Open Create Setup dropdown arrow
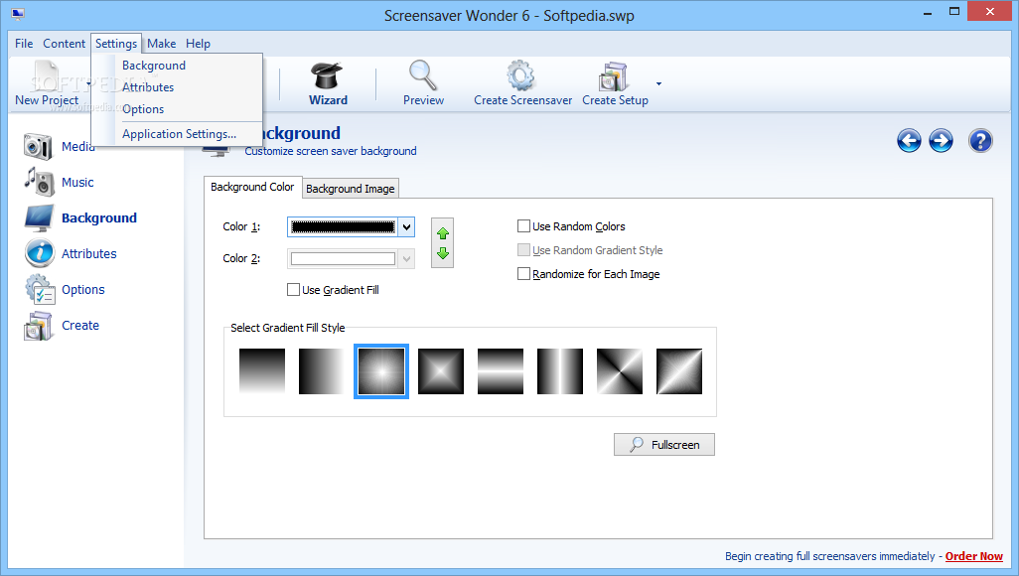Screen dimensions: 1019x576 click(x=658, y=83)
